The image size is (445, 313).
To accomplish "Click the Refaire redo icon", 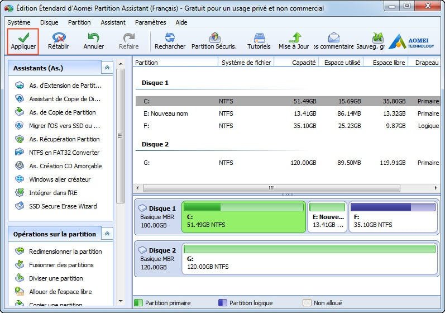I will (129, 37).
